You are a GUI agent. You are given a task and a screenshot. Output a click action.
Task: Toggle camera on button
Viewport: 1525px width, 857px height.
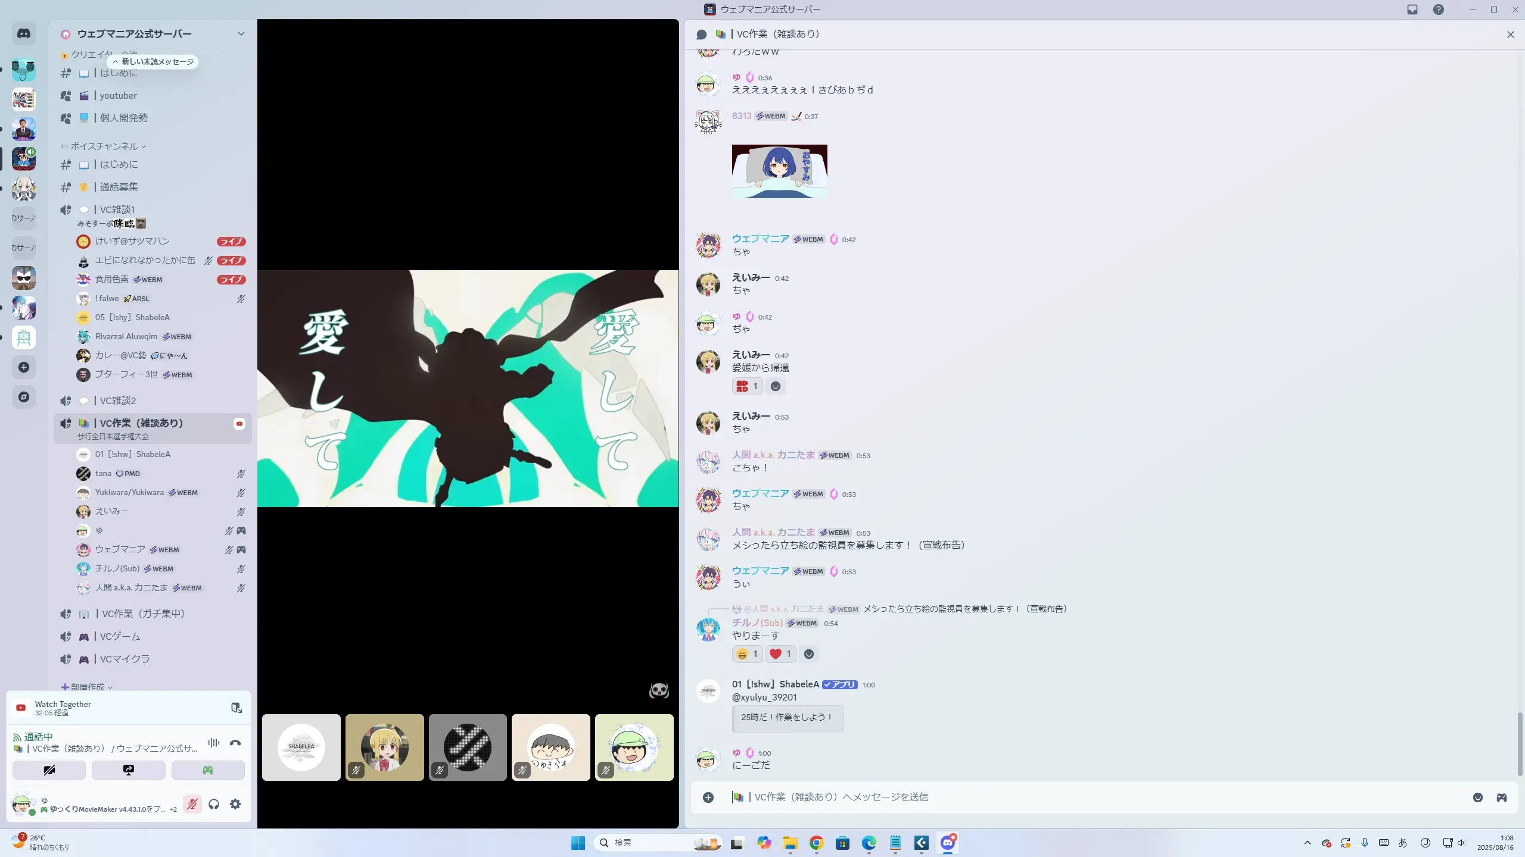(49, 770)
